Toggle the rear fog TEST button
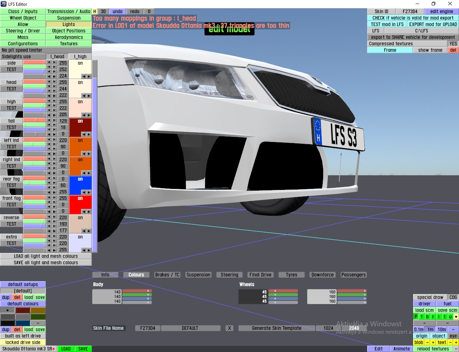 coord(11,185)
